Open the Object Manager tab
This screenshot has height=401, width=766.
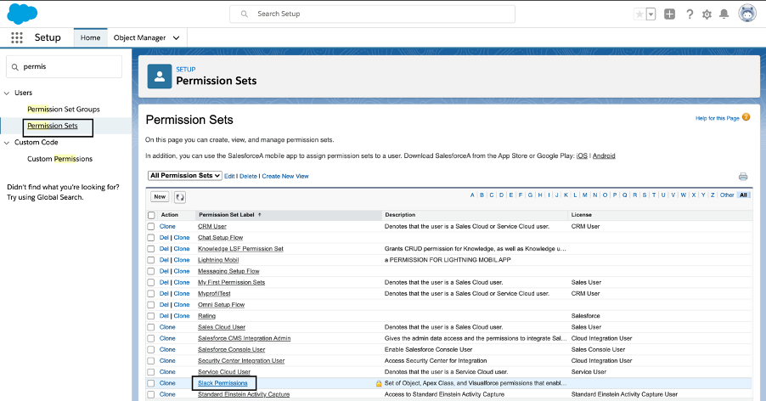pyautogui.click(x=140, y=37)
